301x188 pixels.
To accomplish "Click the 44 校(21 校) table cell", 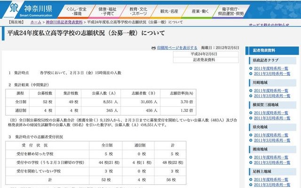I will (105, 163).
